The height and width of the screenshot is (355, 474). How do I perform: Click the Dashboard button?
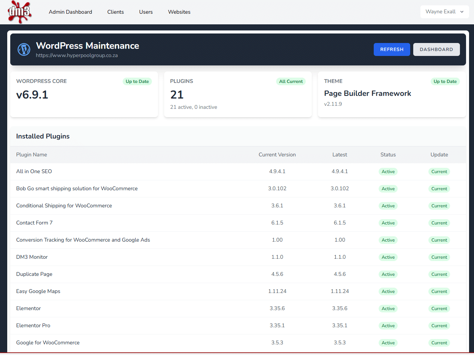(436, 49)
